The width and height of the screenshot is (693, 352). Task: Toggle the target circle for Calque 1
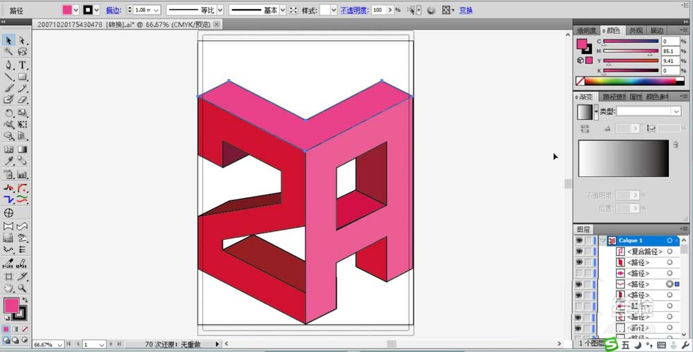tap(669, 241)
